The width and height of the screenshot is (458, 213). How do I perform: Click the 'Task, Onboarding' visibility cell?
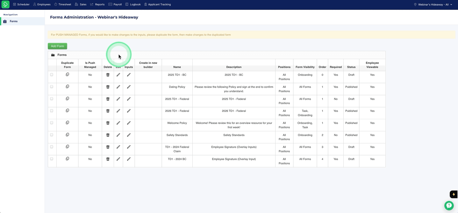(x=305, y=113)
